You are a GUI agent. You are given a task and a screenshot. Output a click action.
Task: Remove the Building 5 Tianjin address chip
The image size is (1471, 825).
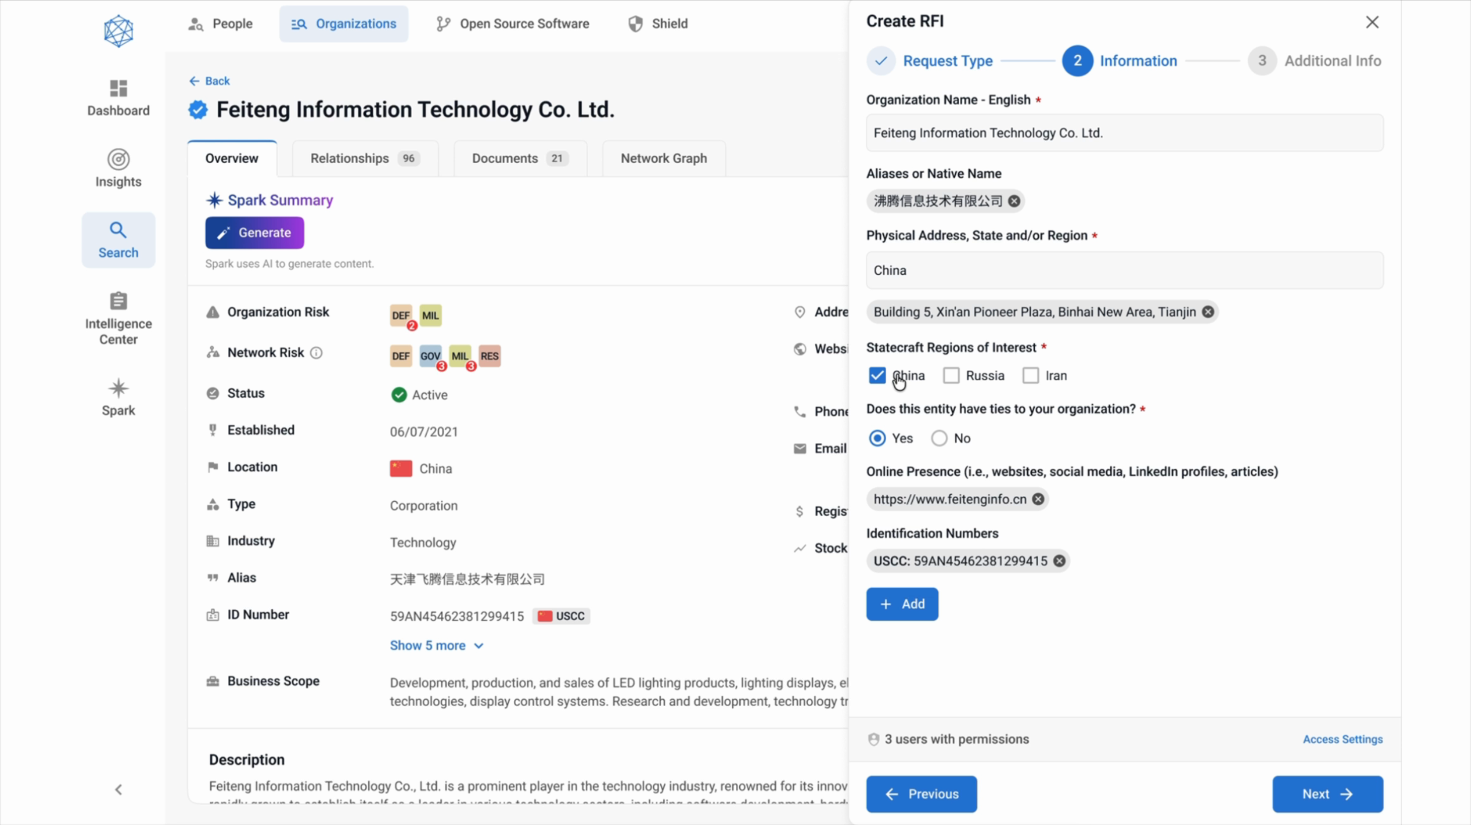(x=1208, y=312)
